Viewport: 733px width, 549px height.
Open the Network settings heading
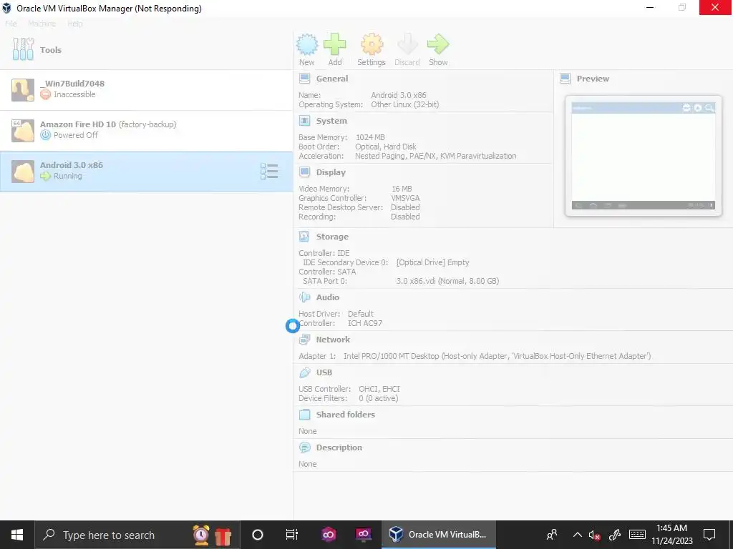[333, 340]
